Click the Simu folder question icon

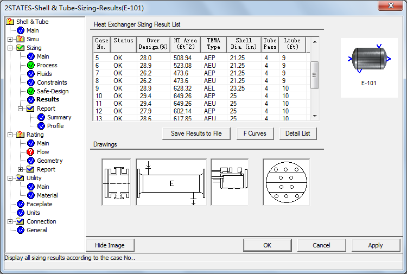pyautogui.click(x=20, y=39)
